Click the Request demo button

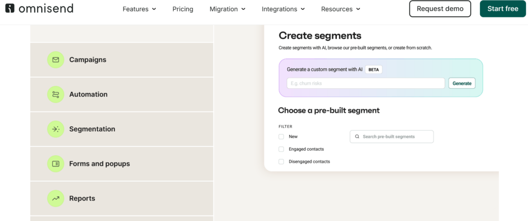pos(440,9)
